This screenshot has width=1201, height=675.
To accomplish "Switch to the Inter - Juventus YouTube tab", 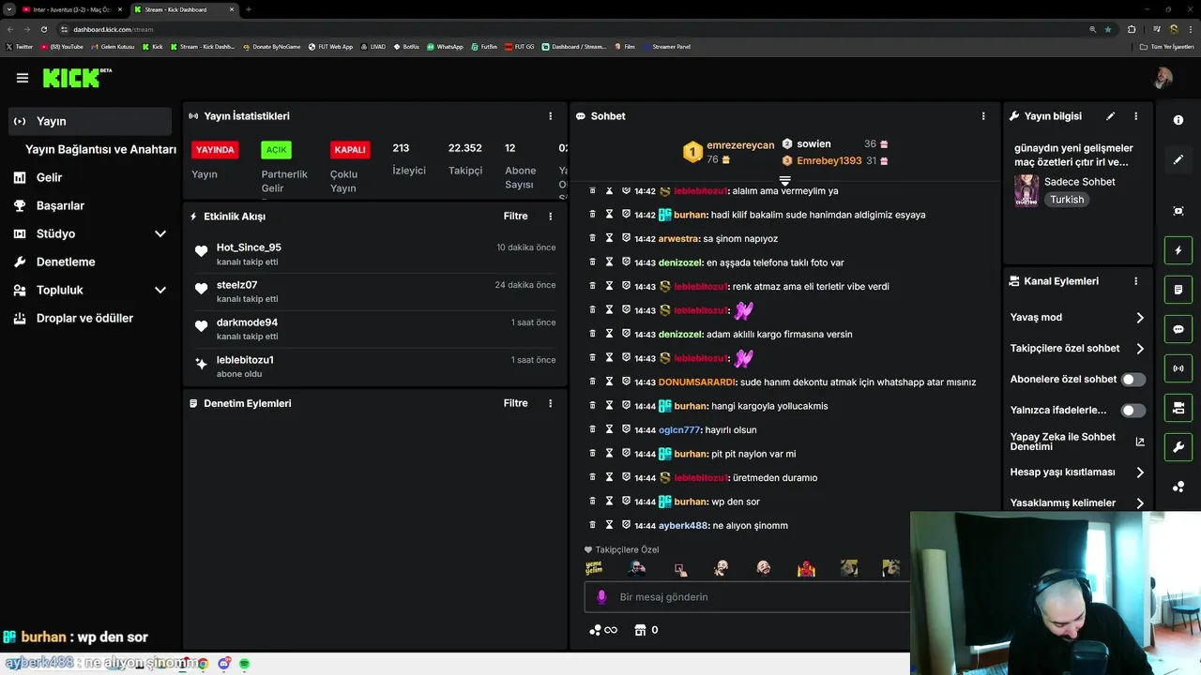I will click(71, 9).
